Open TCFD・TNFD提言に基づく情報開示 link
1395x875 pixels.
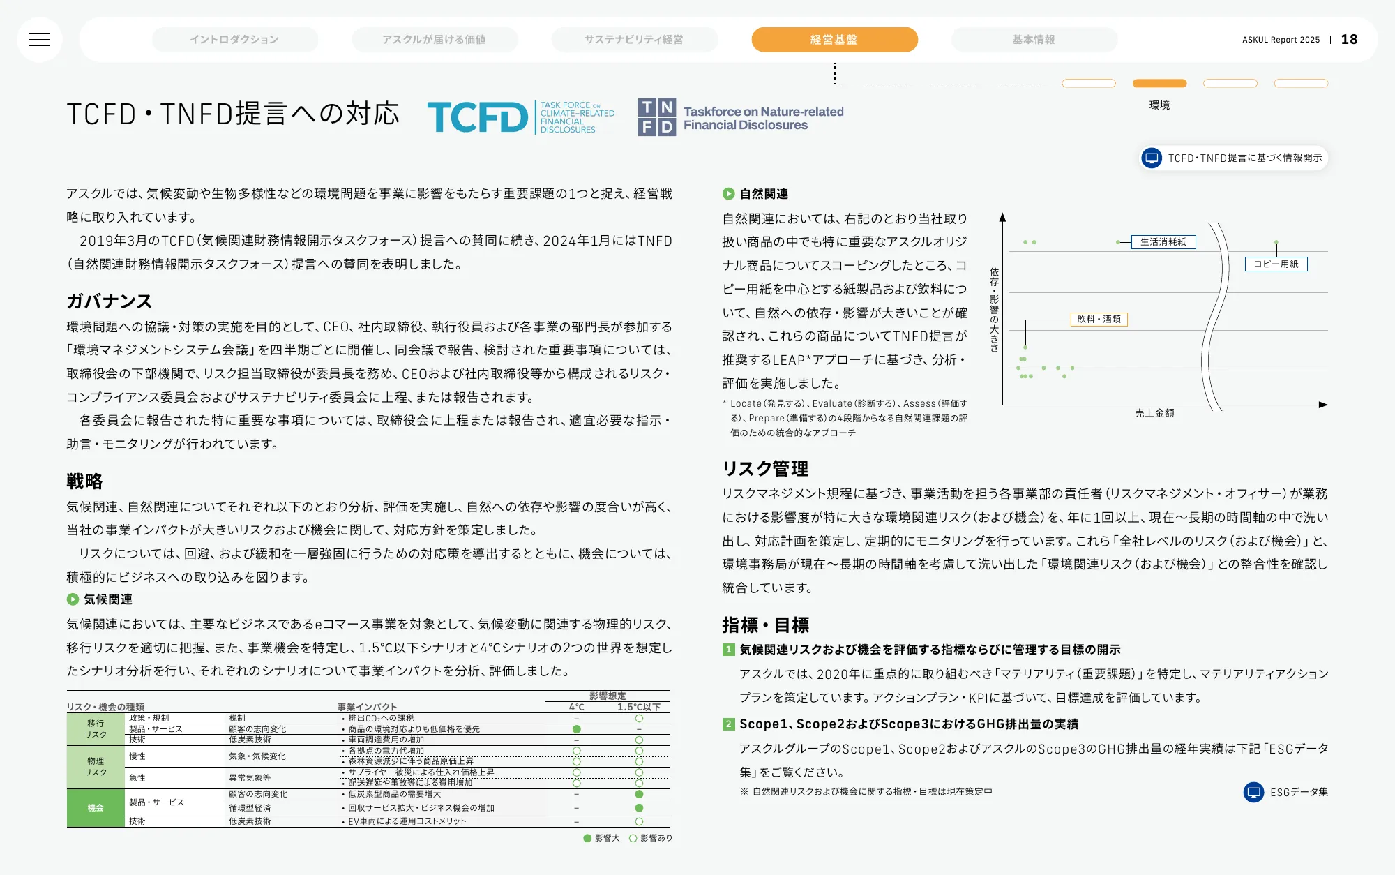[x=1234, y=158]
